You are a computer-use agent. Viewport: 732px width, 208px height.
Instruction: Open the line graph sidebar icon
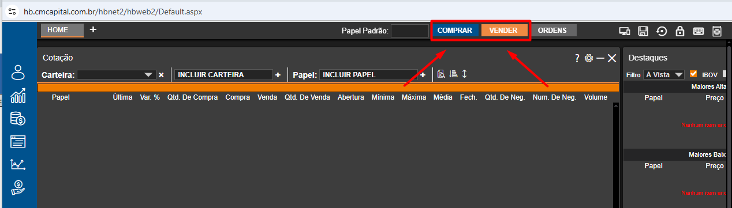pyautogui.click(x=18, y=164)
